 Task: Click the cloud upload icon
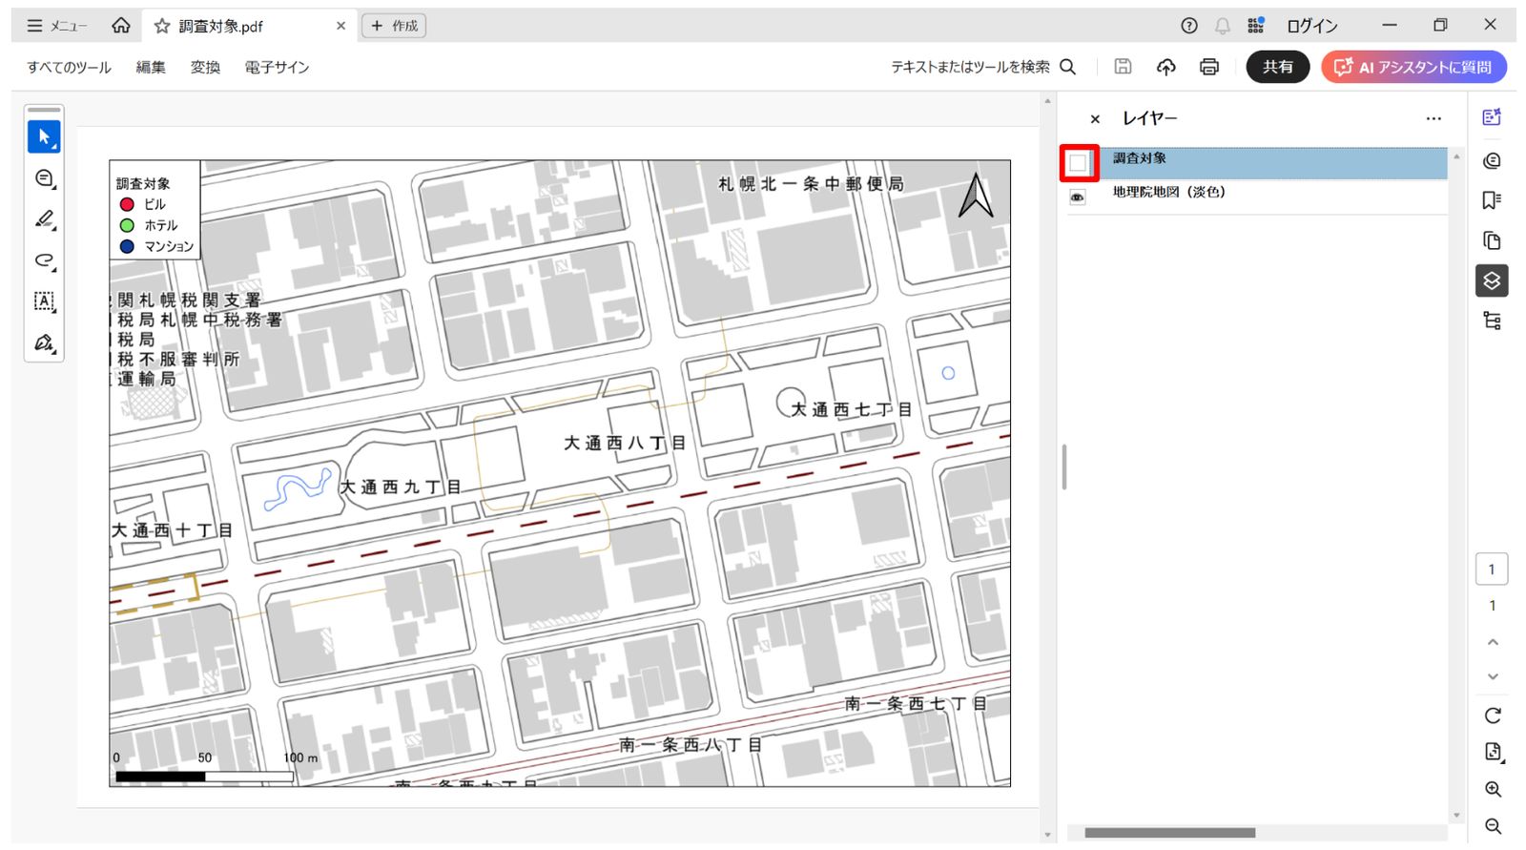pyautogui.click(x=1165, y=67)
